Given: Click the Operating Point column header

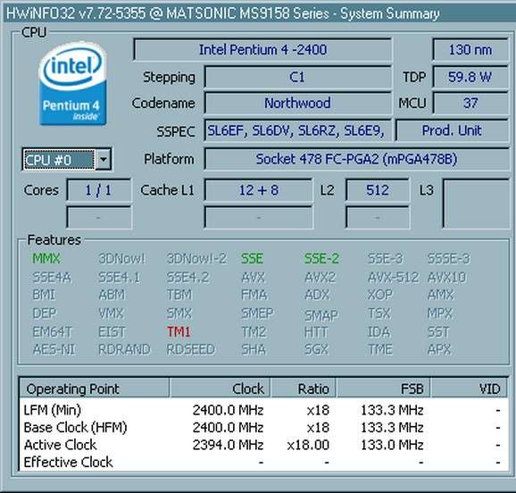Looking at the screenshot, I should (95, 389).
